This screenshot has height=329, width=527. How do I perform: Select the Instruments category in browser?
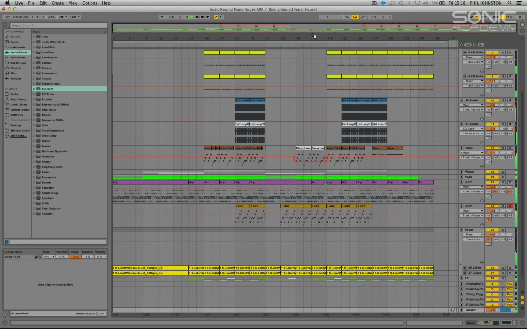[x=17, y=47]
